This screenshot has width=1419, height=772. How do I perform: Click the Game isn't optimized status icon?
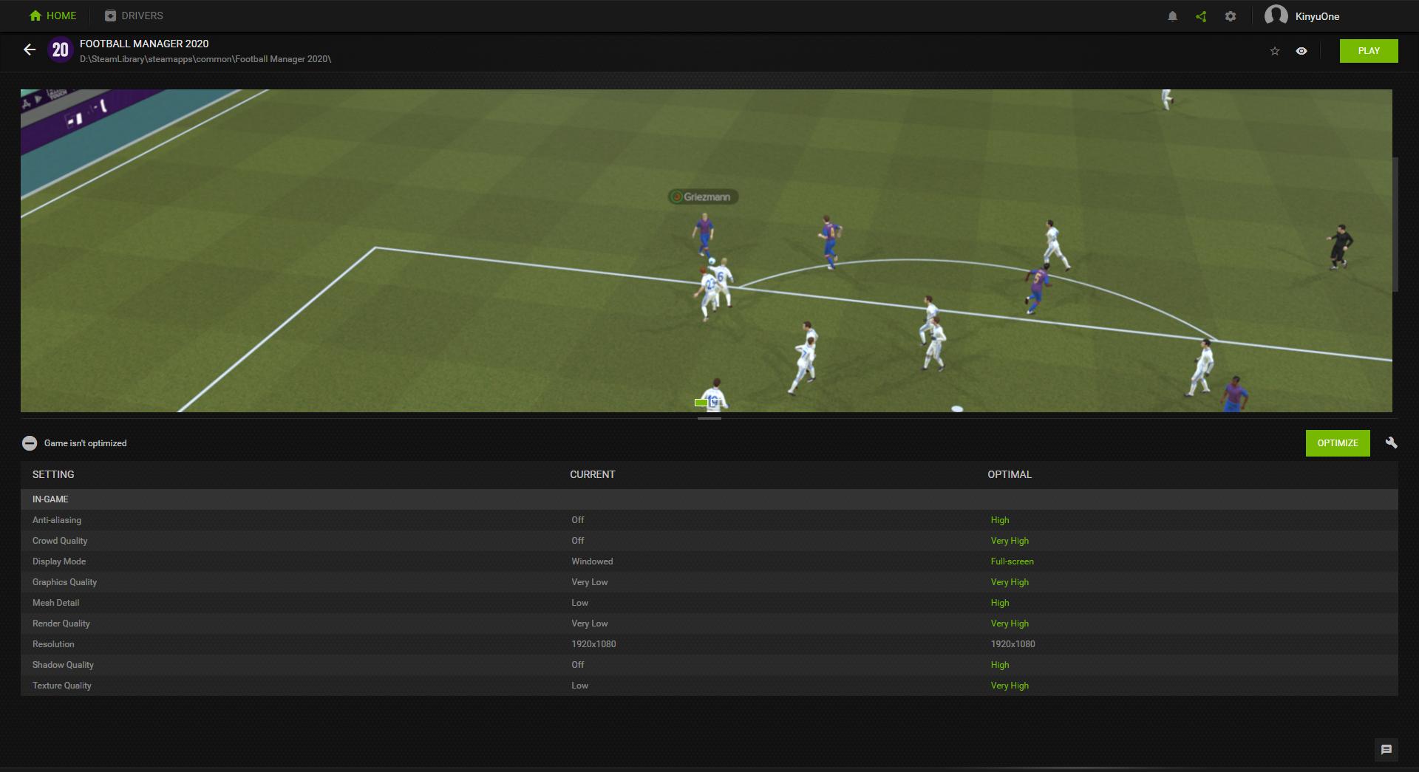coord(30,443)
